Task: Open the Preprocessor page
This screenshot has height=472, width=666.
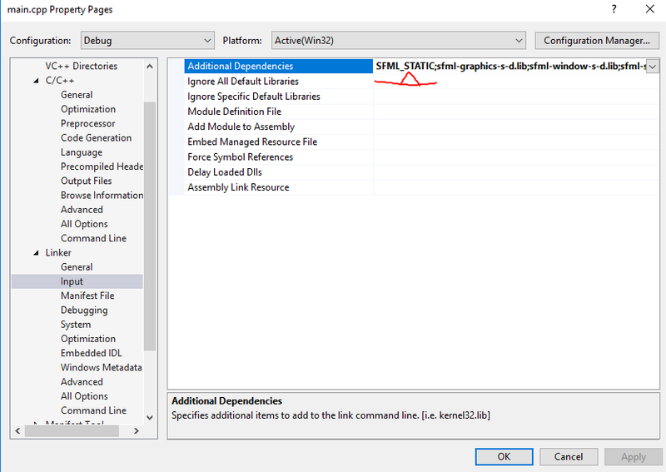Action: coord(87,124)
